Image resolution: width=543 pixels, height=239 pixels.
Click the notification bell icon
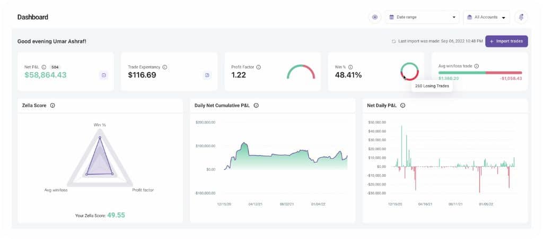(521, 17)
